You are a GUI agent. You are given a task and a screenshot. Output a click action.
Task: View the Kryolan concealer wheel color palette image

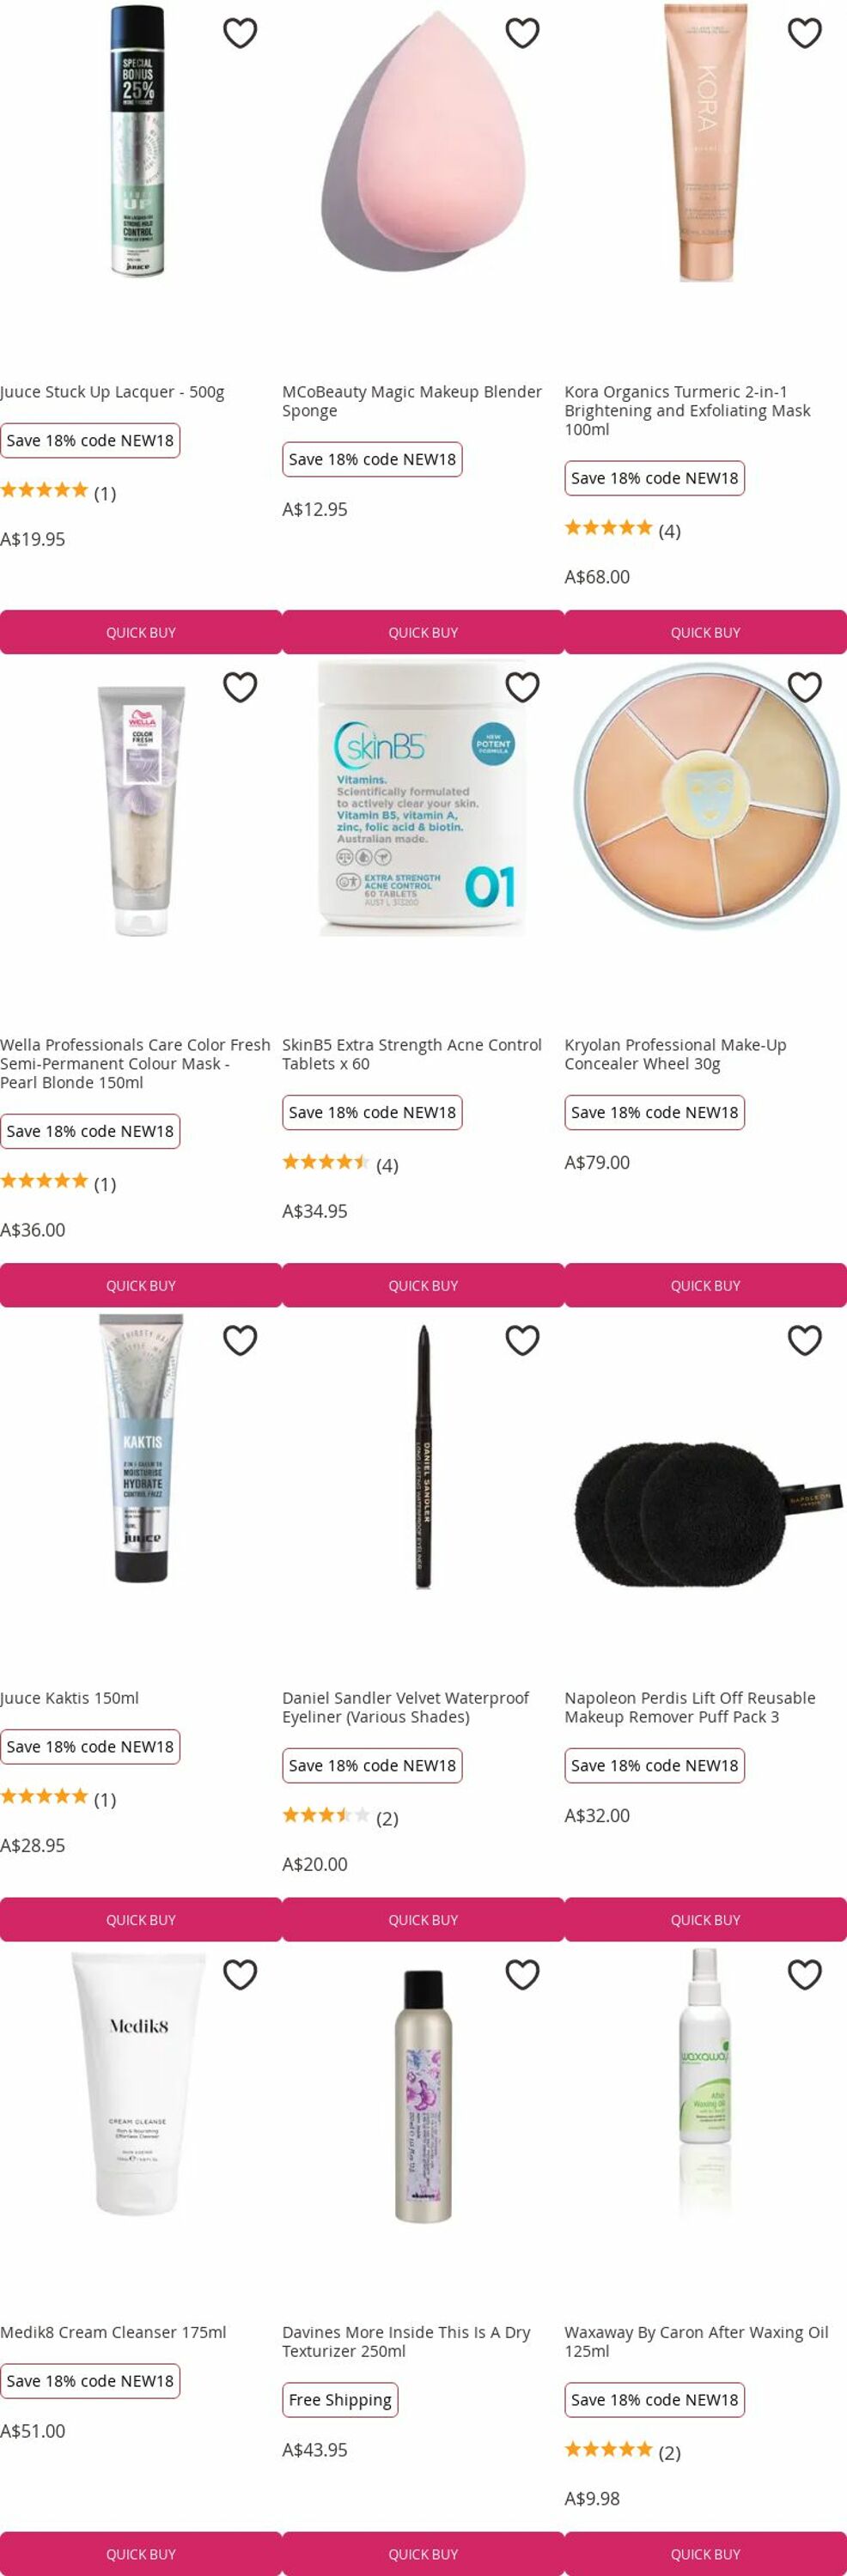(705, 796)
